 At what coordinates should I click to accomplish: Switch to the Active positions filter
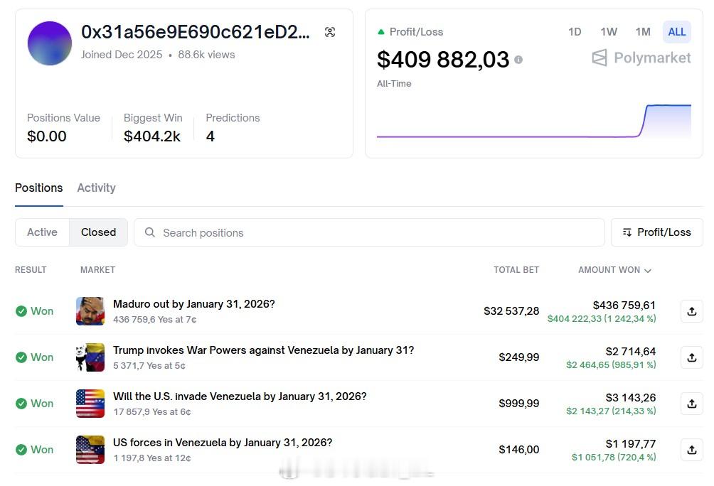click(x=42, y=232)
